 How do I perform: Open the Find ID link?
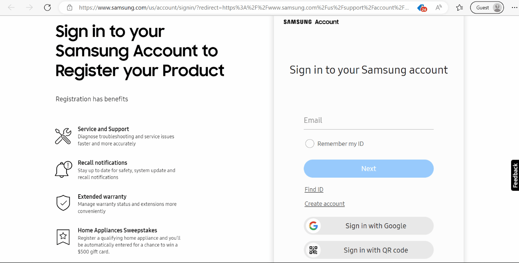click(x=314, y=189)
